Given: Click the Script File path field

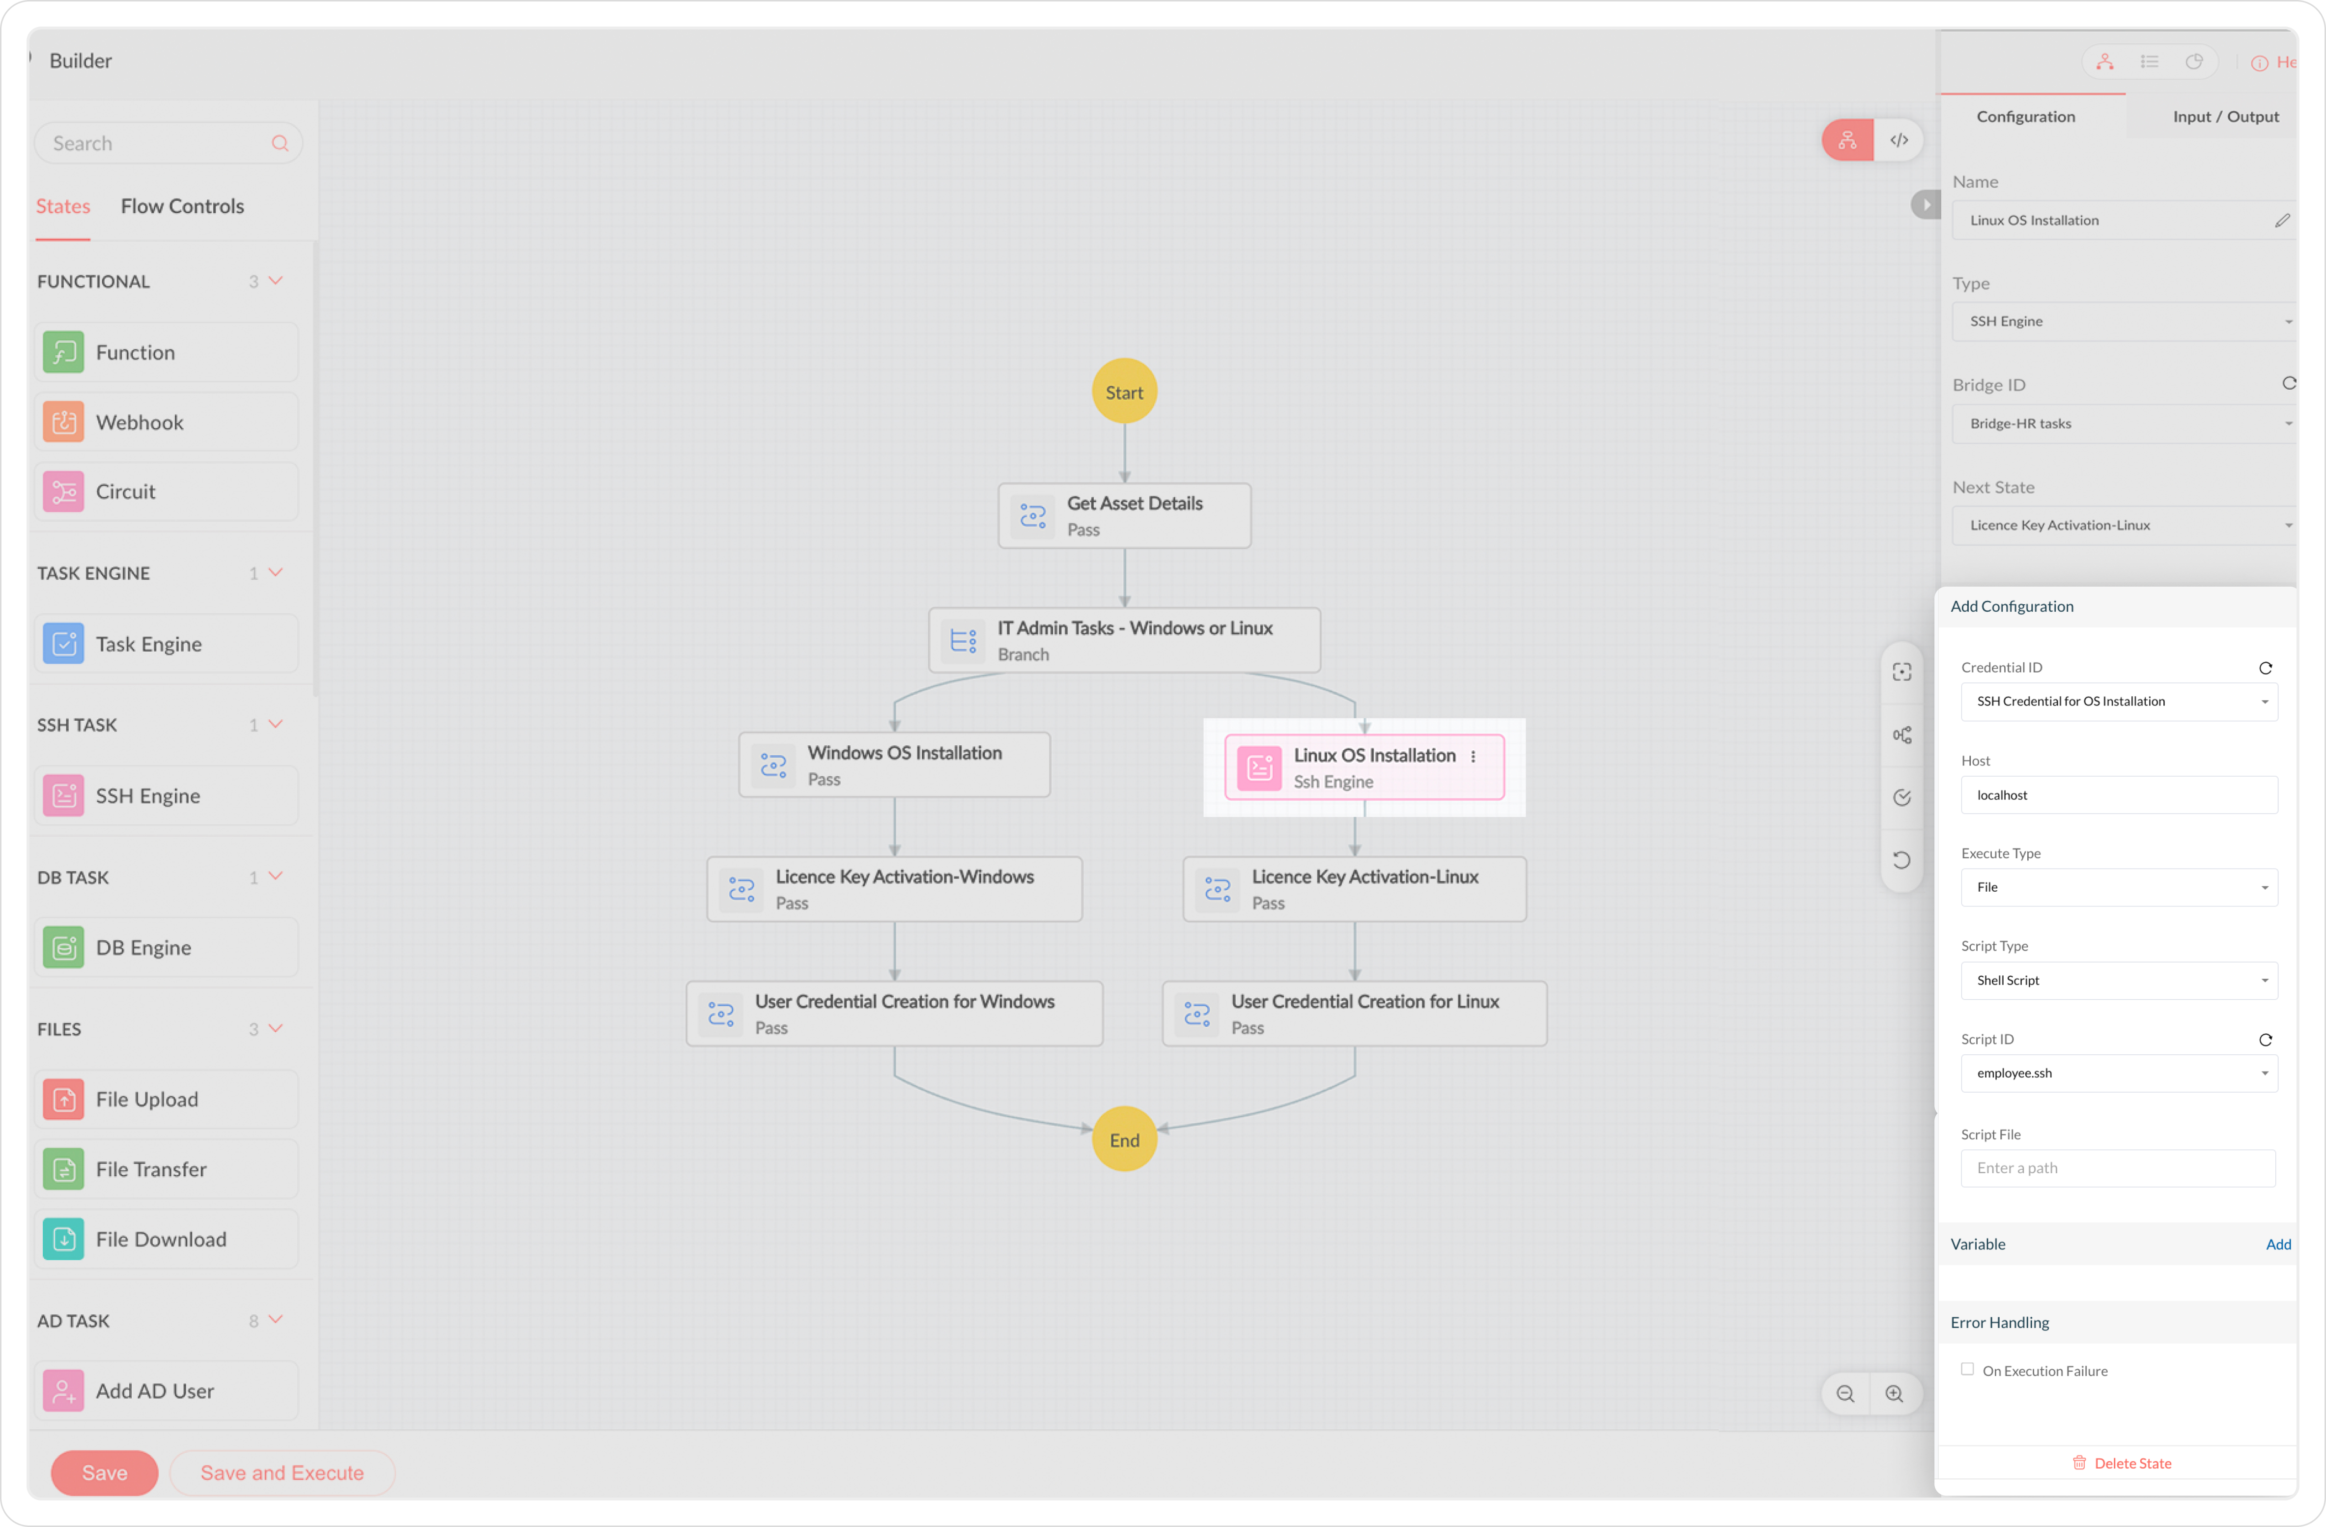Looking at the screenshot, I should pyautogui.click(x=2118, y=1168).
